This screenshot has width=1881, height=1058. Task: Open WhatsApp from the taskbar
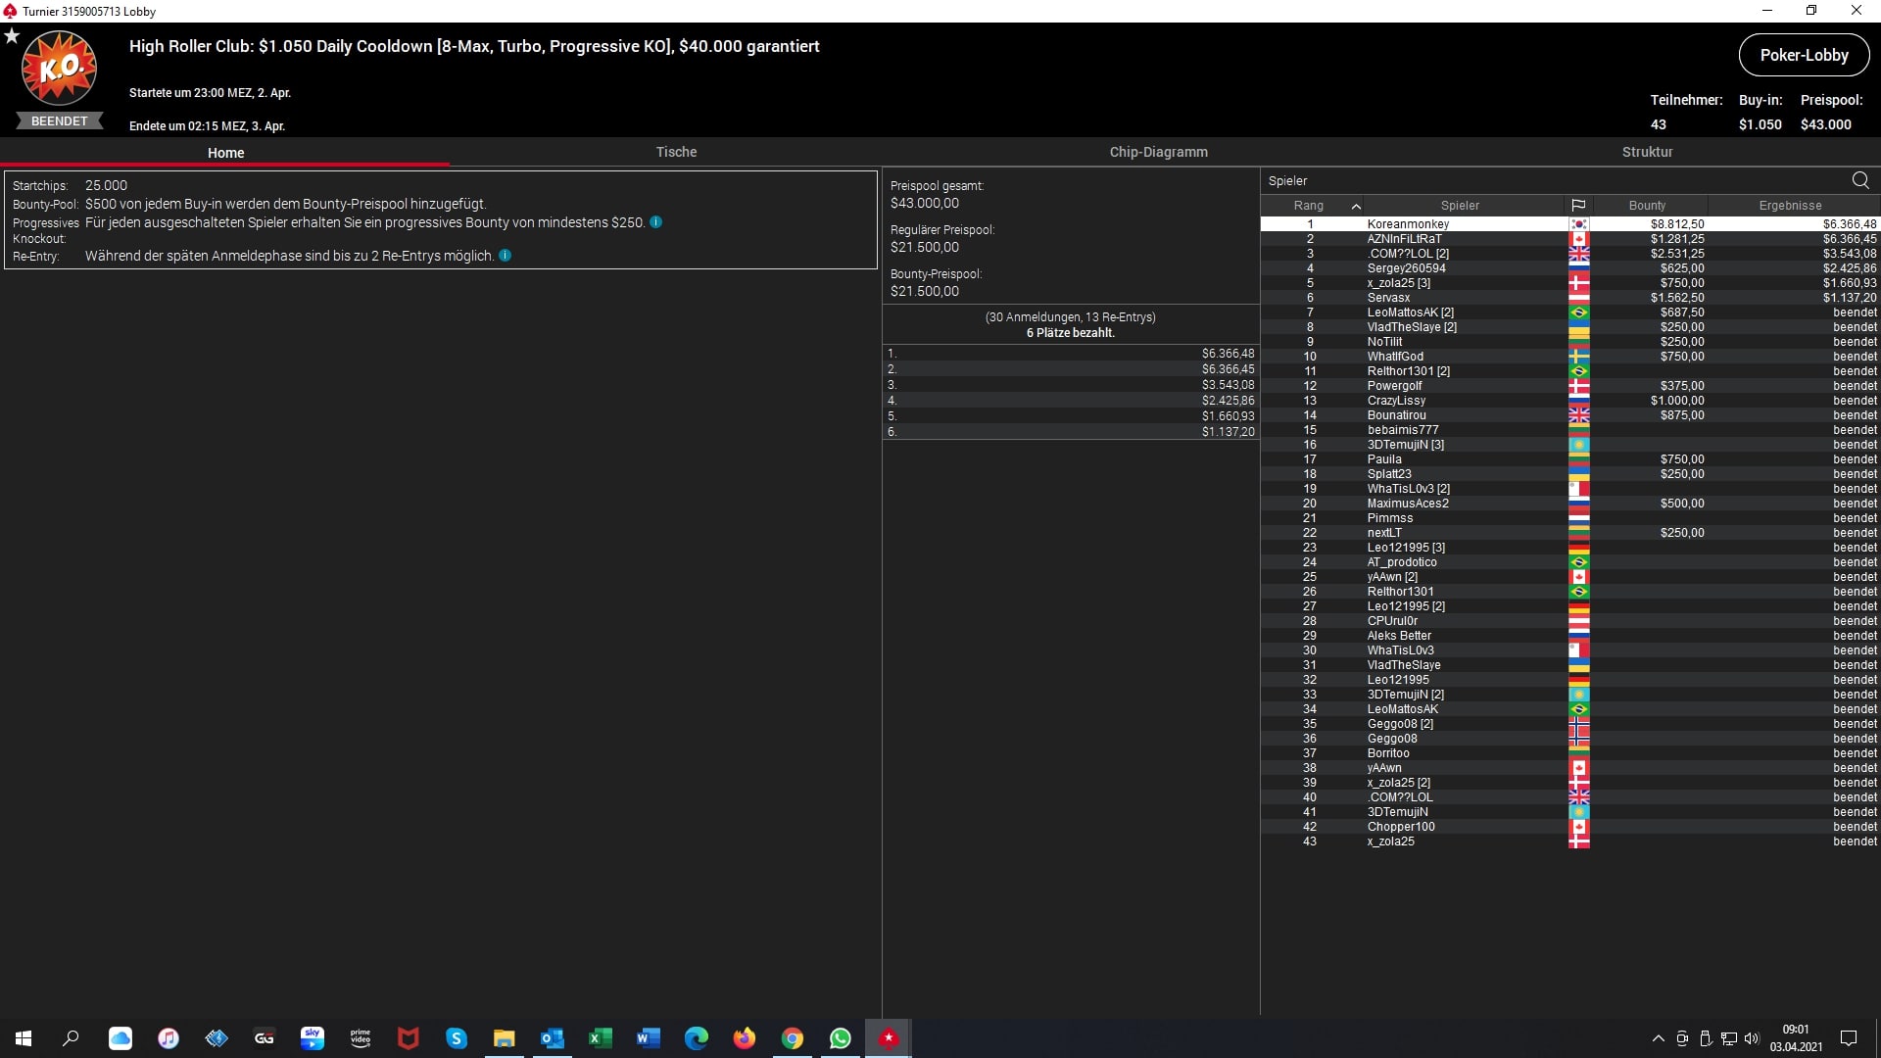[x=841, y=1038]
